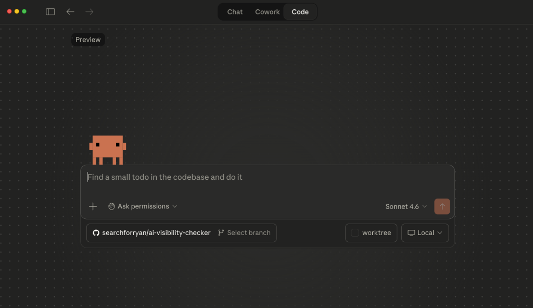Switch to the Chat tab

(x=235, y=11)
